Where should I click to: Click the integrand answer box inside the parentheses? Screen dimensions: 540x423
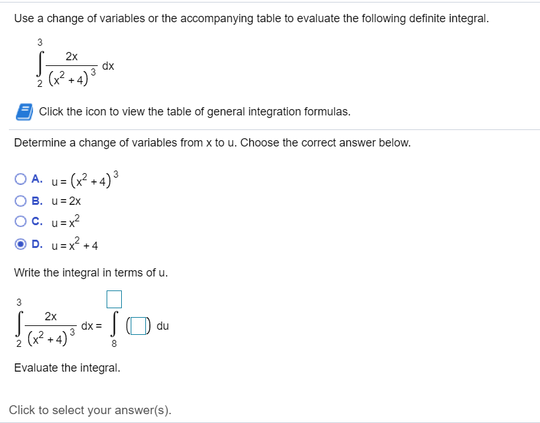pos(138,325)
